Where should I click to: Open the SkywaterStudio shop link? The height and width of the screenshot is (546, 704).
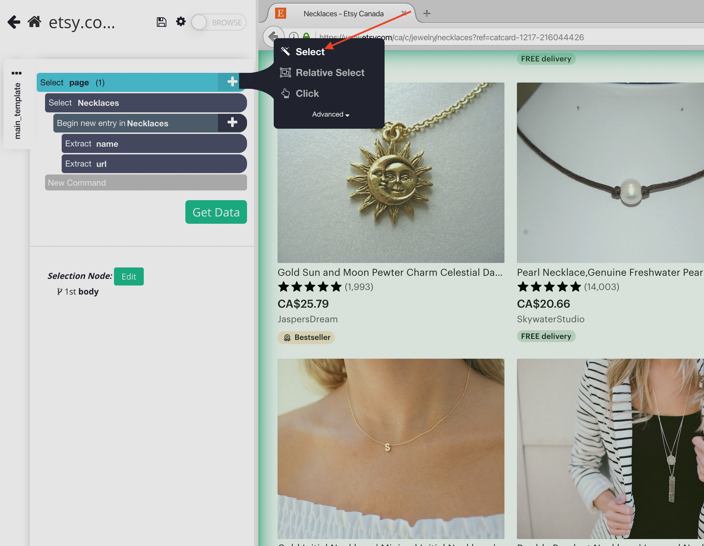tap(551, 319)
